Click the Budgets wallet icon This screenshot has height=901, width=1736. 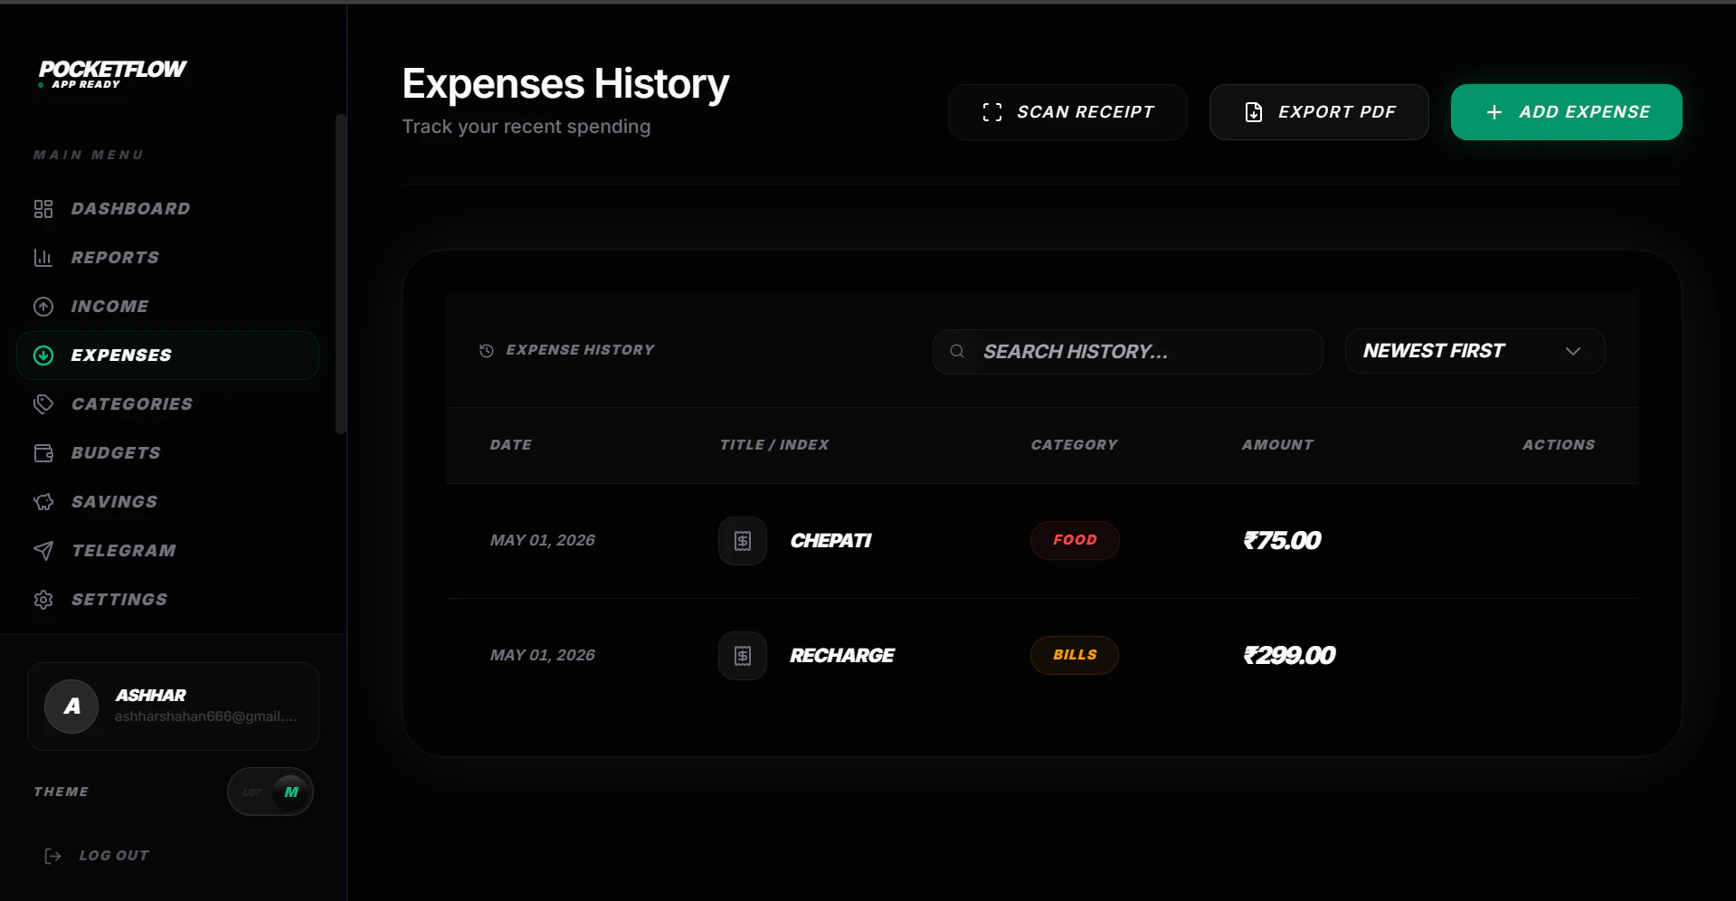click(x=43, y=453)
